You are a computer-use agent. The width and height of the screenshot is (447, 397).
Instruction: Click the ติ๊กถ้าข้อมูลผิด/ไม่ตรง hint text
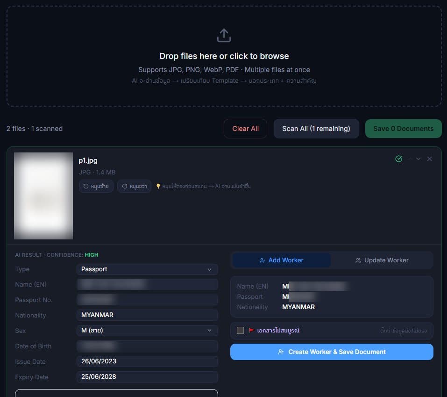tap(404, 331)
